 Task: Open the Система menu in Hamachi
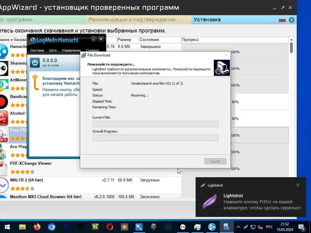[37, 51]
